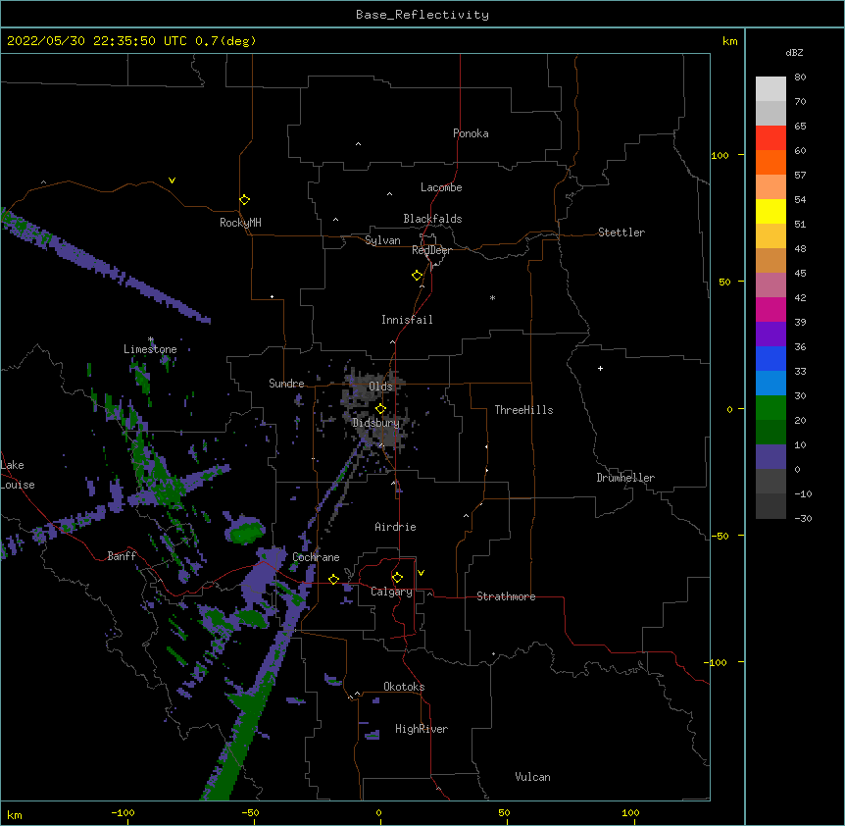Click the Innisfail label

click(407, 320)
